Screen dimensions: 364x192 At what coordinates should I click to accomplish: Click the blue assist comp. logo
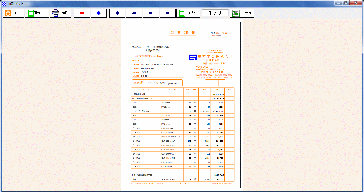pos(193,57)
